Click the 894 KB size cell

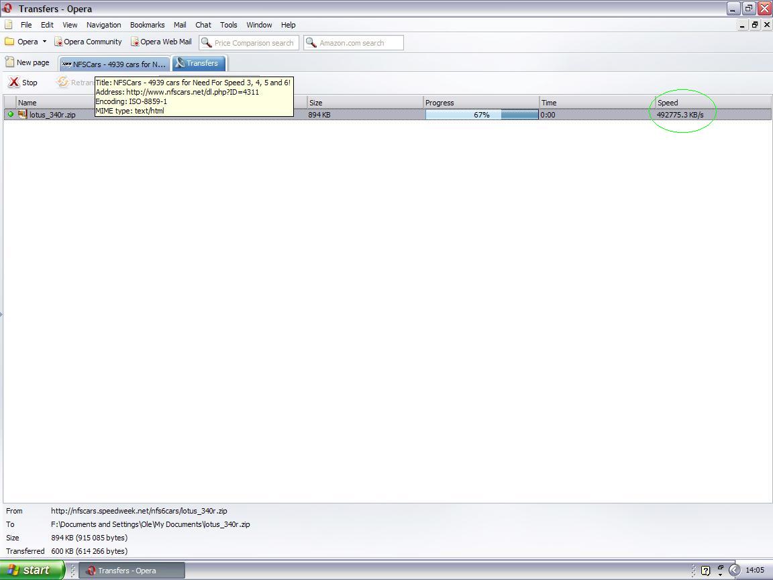(319, 114)
